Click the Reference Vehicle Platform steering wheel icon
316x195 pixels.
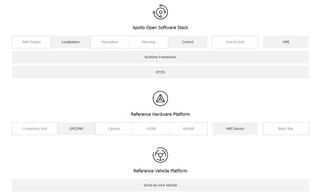pyautogui.click(x=160, y=155)
